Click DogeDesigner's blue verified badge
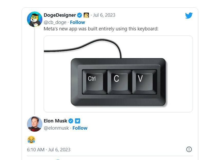Viewport: 215px width, 160px height. (x=80, y=15)
